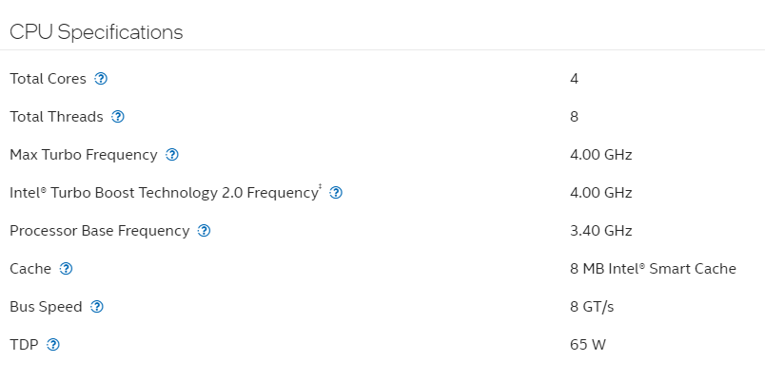Image resolution: width=765 pixels, height=381 pixels.
Task: Click the CPU Specifications heading
Action: tap(96, 32)
